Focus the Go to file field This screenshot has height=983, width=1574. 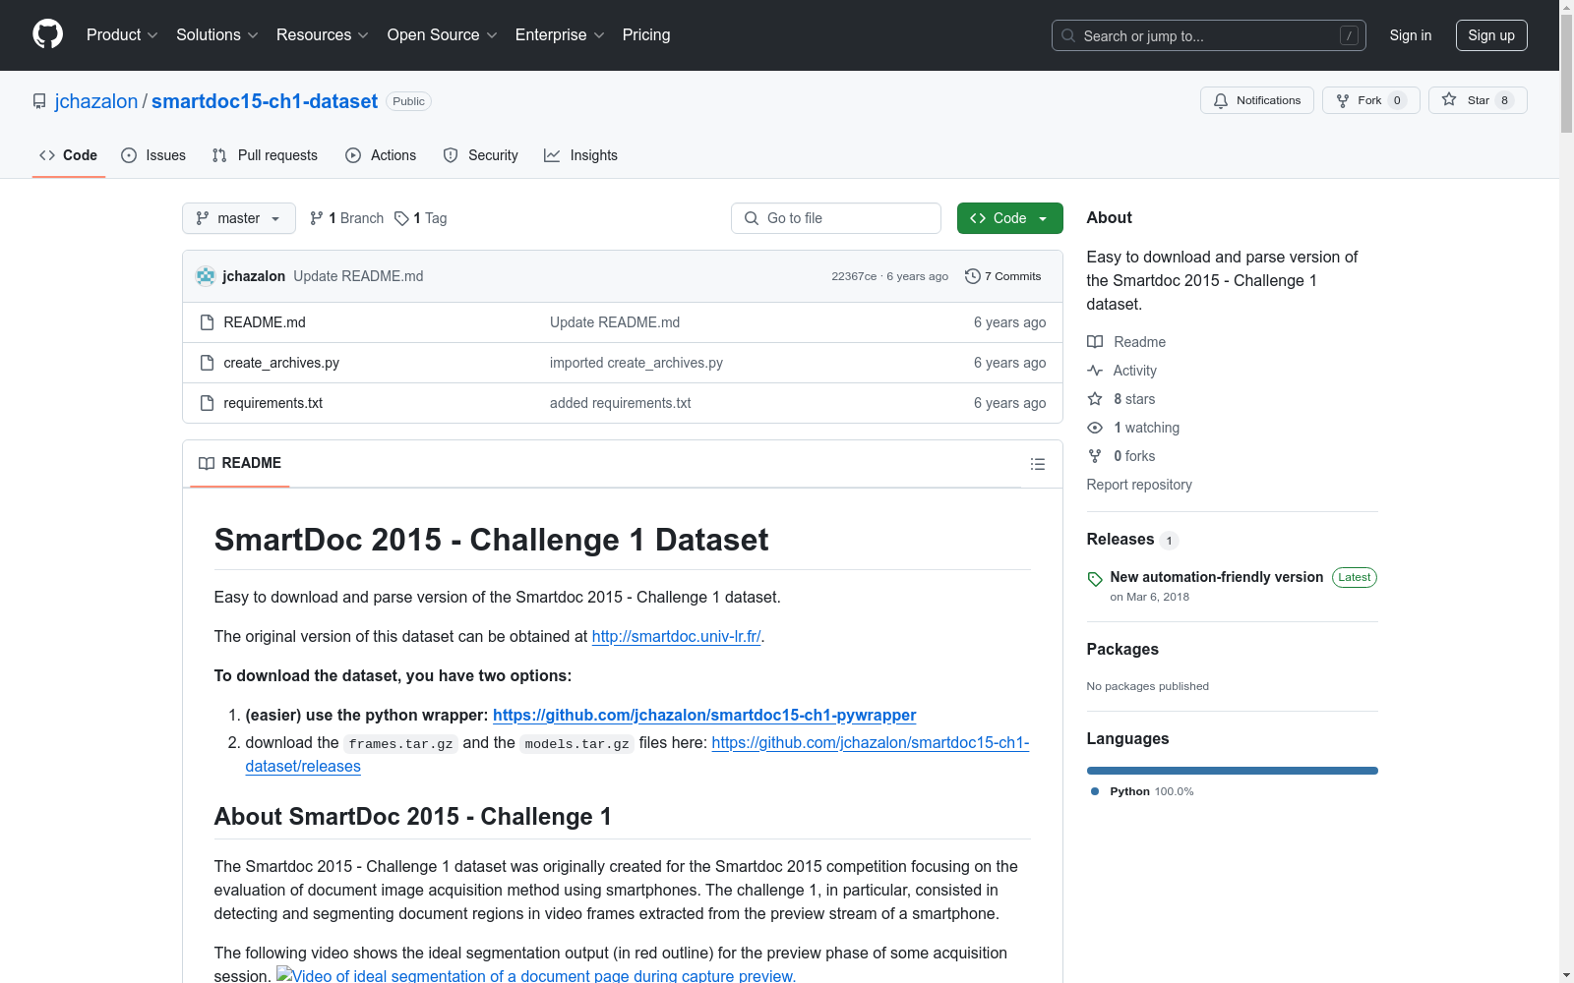(836, 218)
